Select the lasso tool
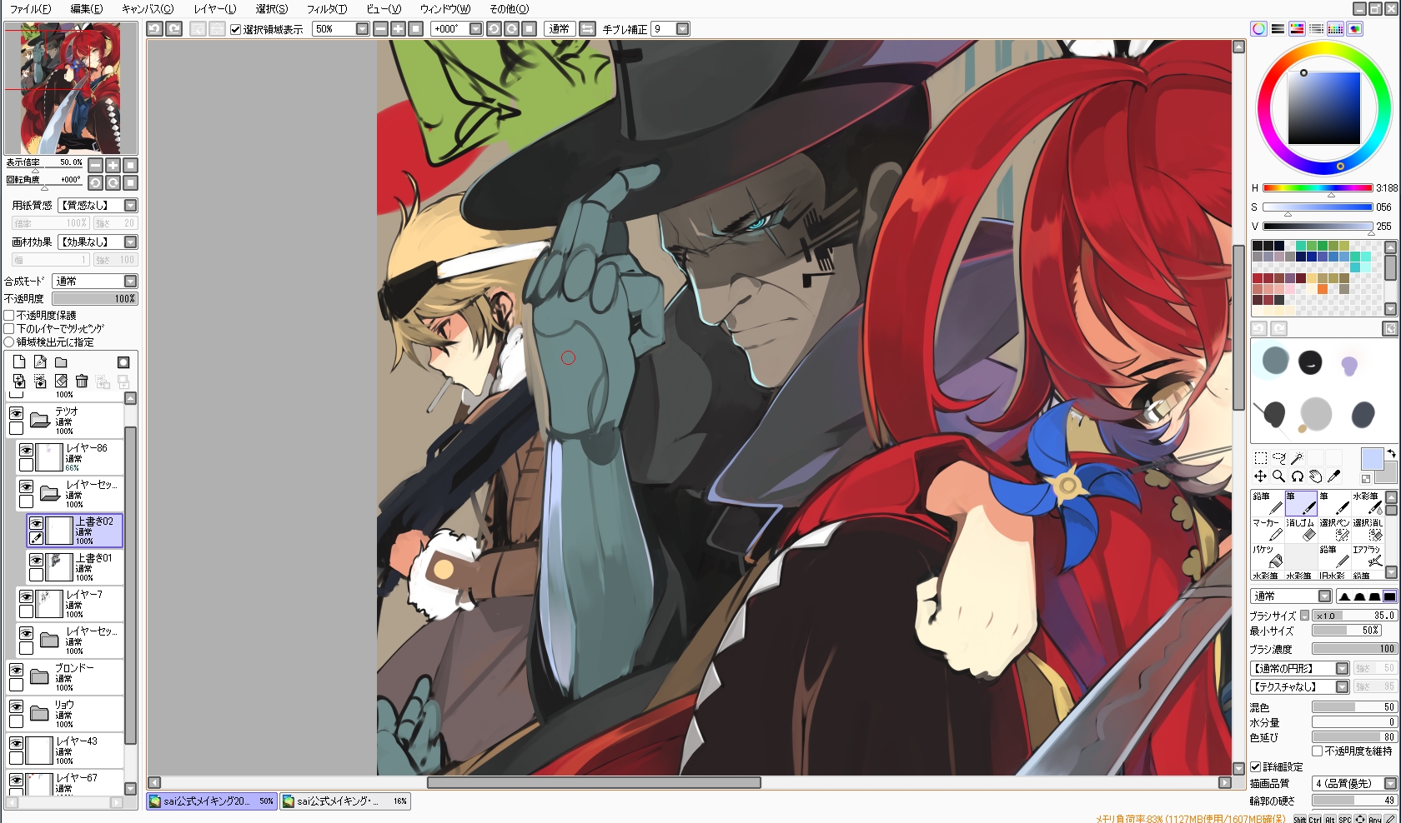Screen dimensions: 1401x823 tap(1278, 458)
